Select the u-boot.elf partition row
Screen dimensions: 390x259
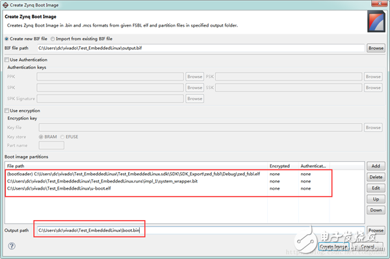168,188
